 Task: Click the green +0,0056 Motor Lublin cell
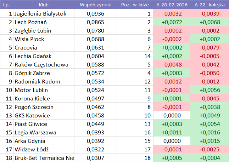[x=210, y=90]
